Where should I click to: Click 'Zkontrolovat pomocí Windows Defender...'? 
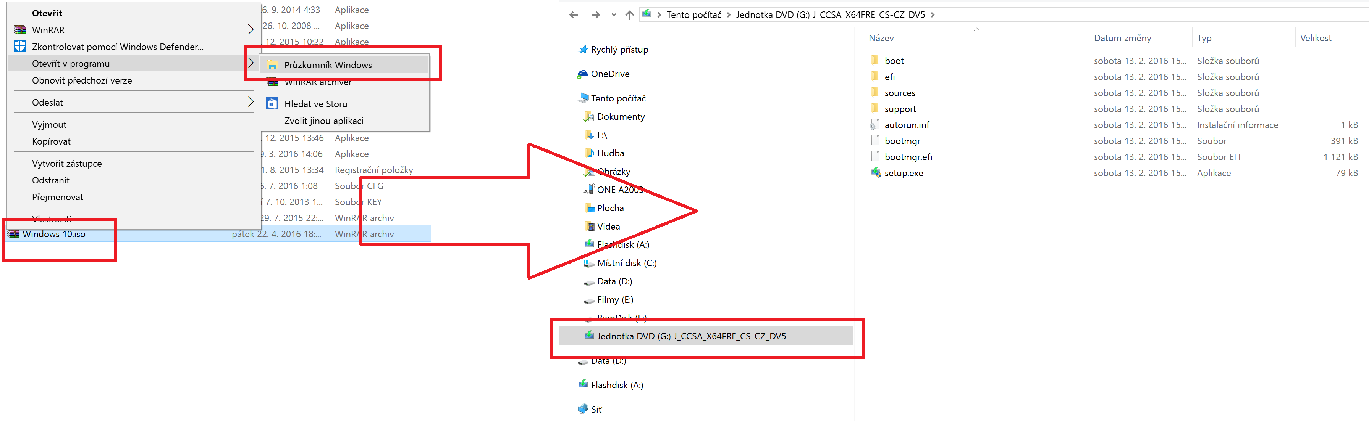(x=118, y=47)
